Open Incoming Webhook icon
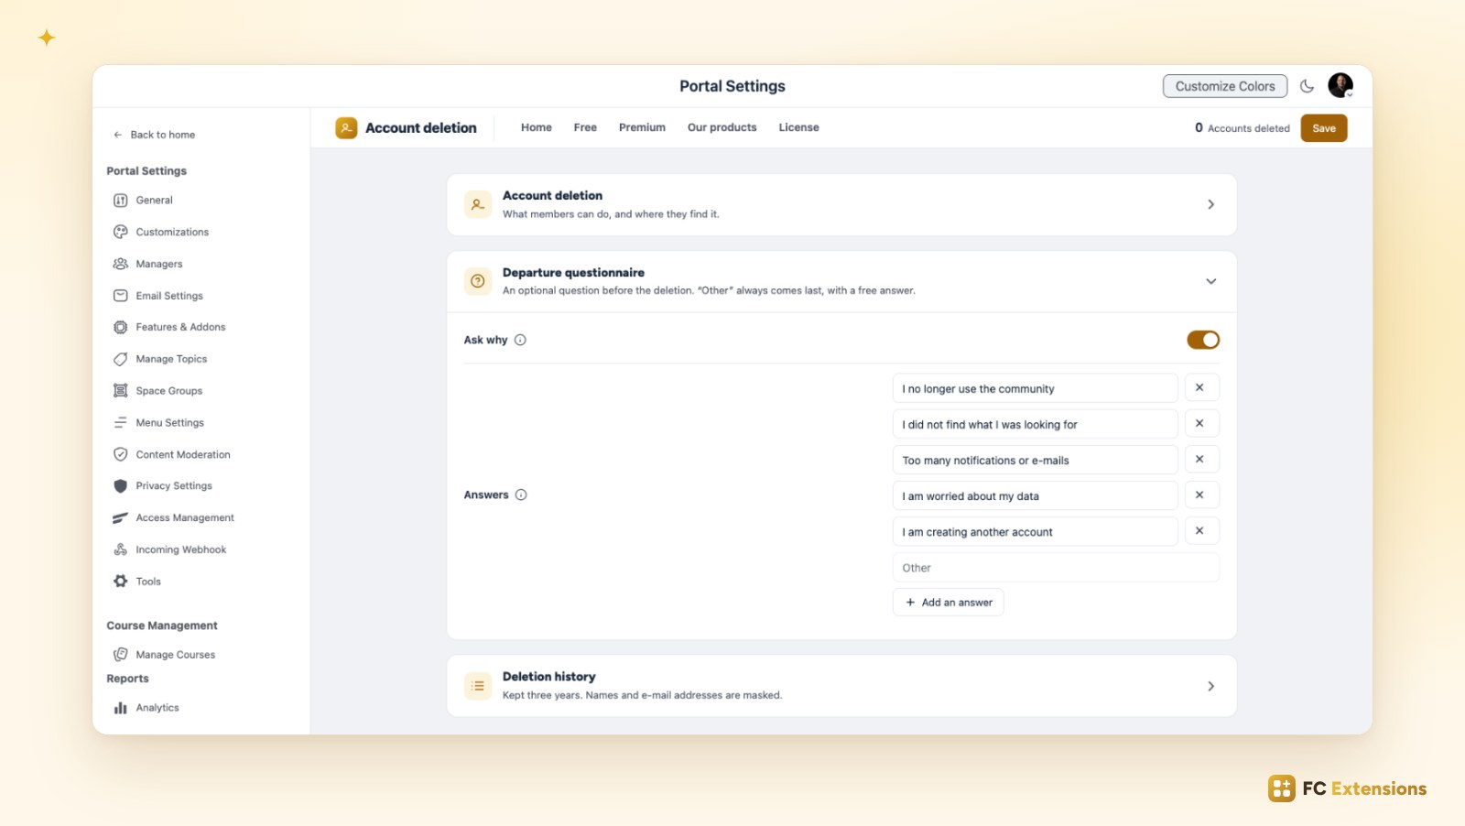This screenshot has height=826, width=1465. [120, 549]
